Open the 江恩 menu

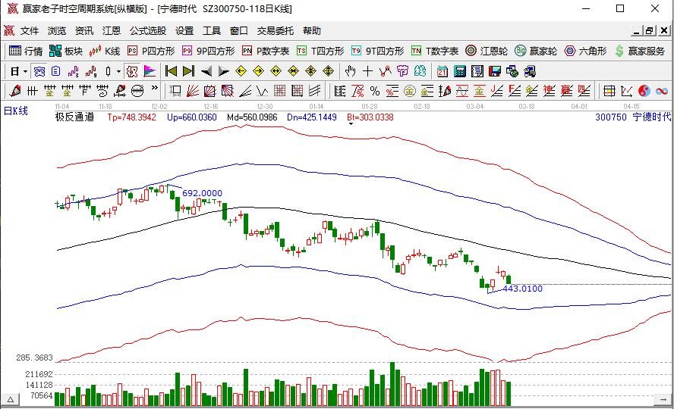(x=112, y=31)
